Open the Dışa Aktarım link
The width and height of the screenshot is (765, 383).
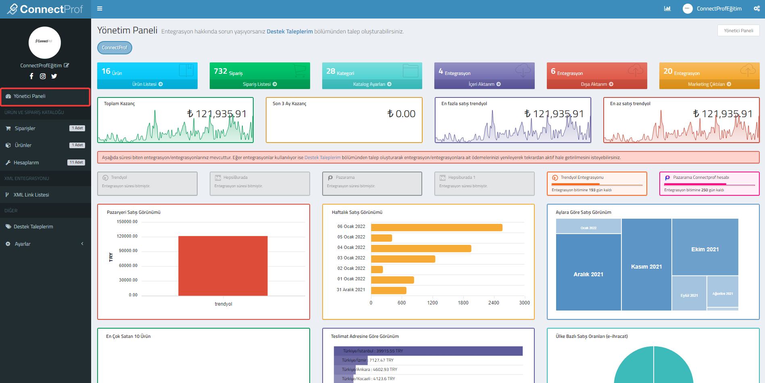(597, 84)
